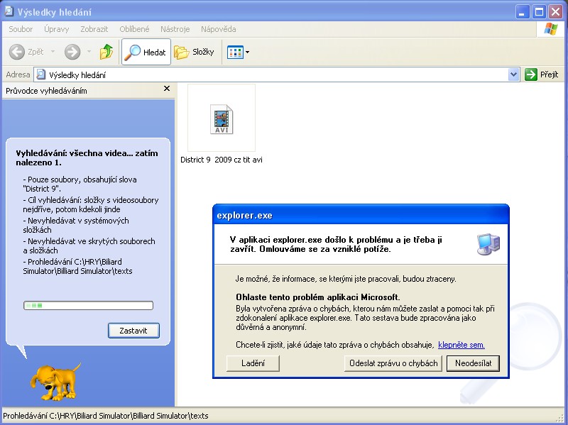Open the Nástroje menu

click(175, 29)
